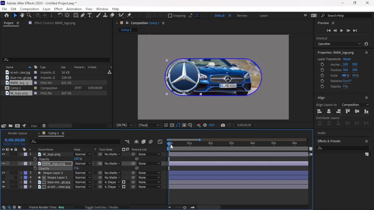Select the Eraser tool
This screenshot has height=210, width=374.
click(112, 15)
